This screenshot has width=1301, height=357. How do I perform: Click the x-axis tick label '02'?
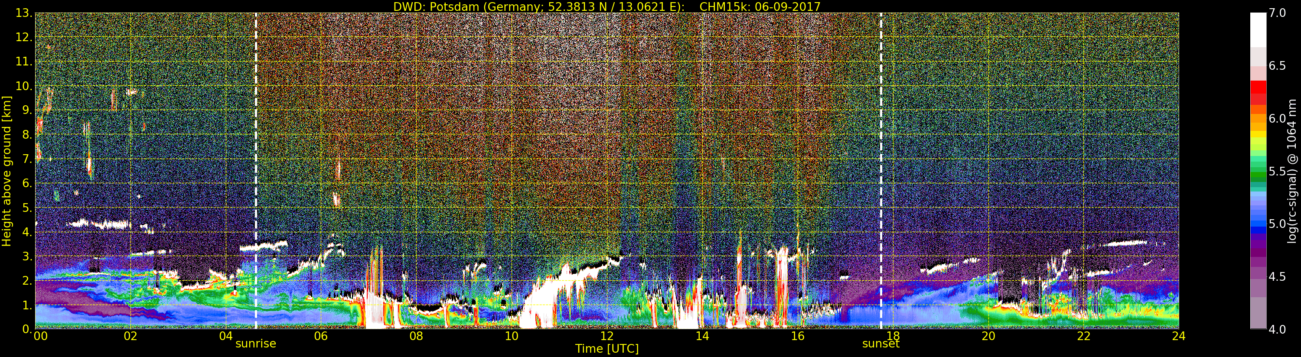131,336
